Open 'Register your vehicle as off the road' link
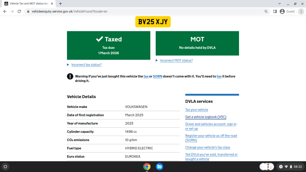 [211, 138]
